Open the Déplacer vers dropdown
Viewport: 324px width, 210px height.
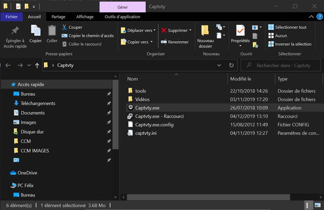(x=138, y=30)
